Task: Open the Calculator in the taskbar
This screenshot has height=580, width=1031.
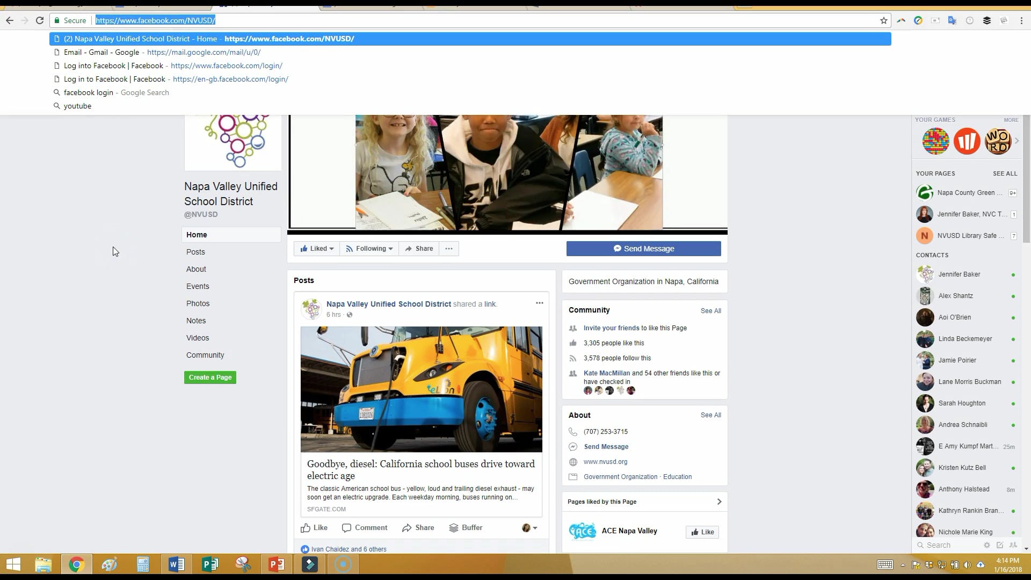Action: (x=143, y=564)
